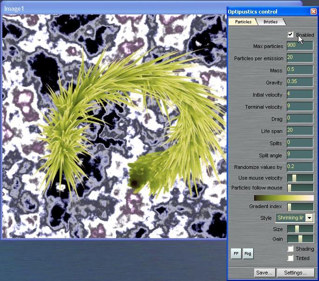This screenshot has height=281, width=319.
Task: Open the Settings... dialog
Action: coord(295,273)
